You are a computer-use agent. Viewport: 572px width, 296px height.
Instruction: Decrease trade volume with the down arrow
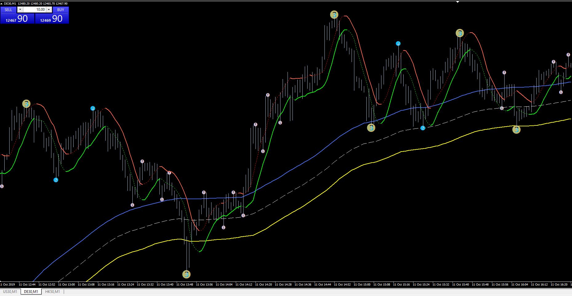click(20, 10)
